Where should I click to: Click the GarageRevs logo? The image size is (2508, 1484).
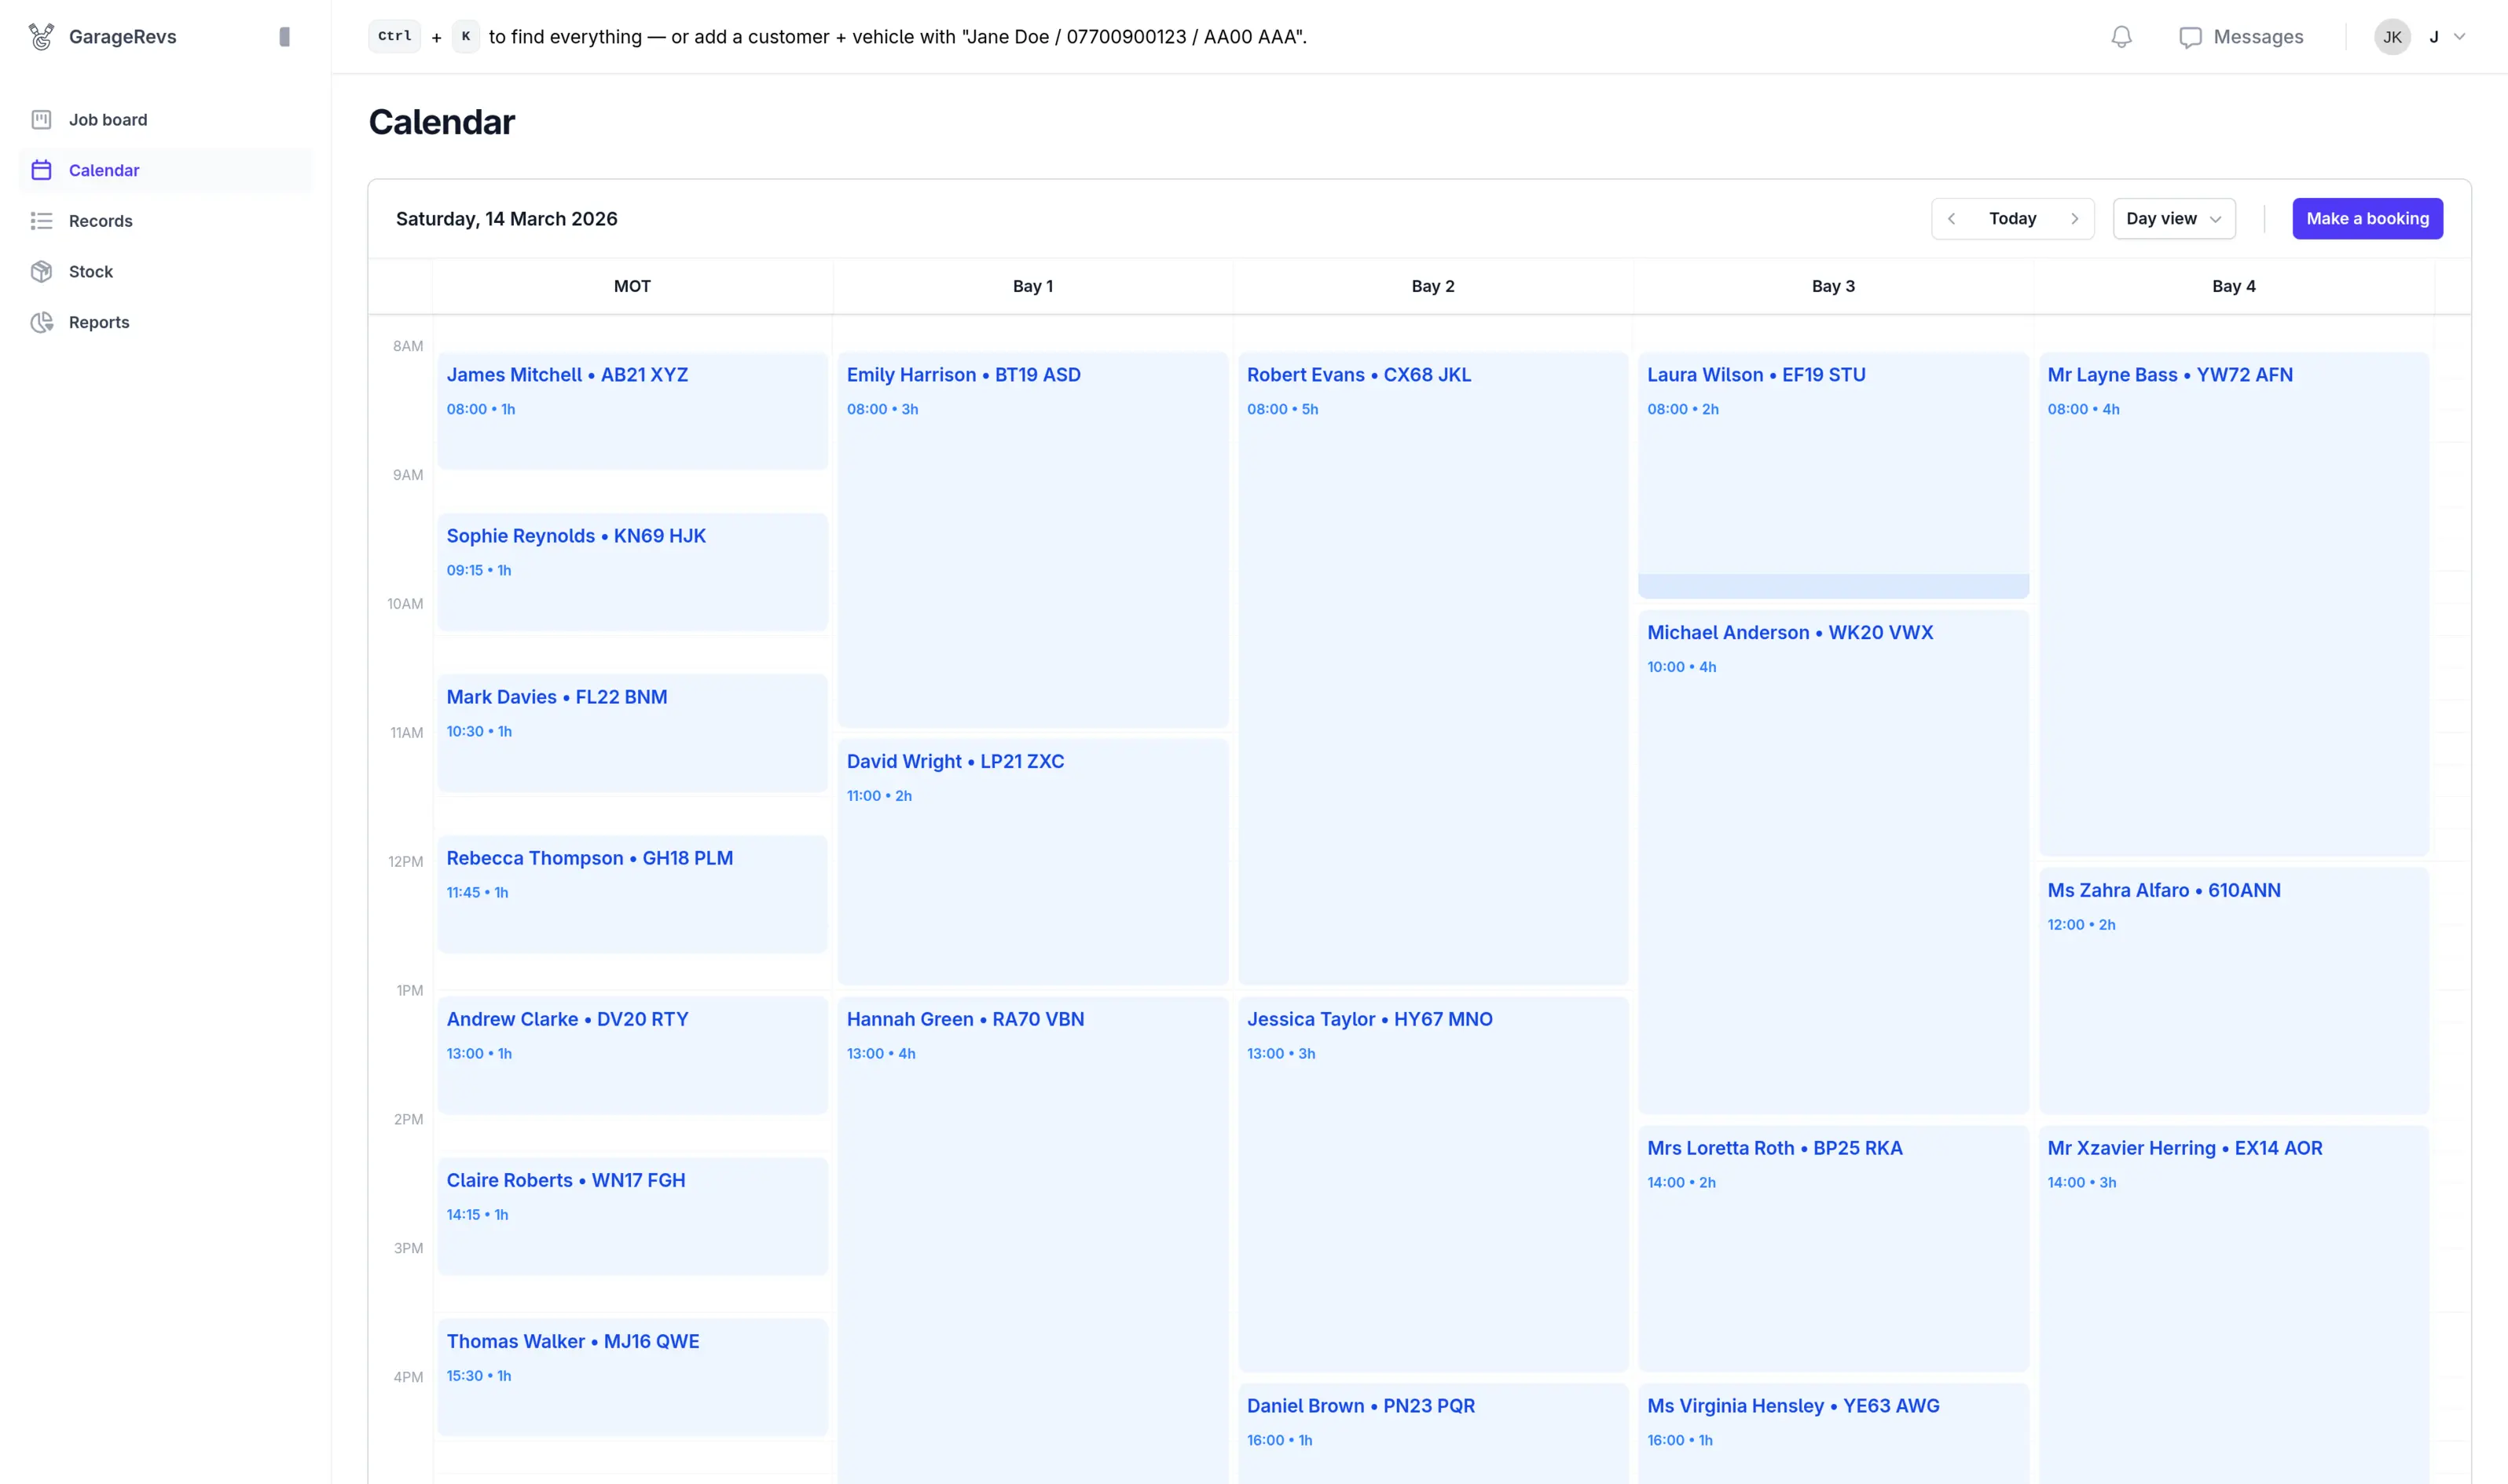[103, 36]
